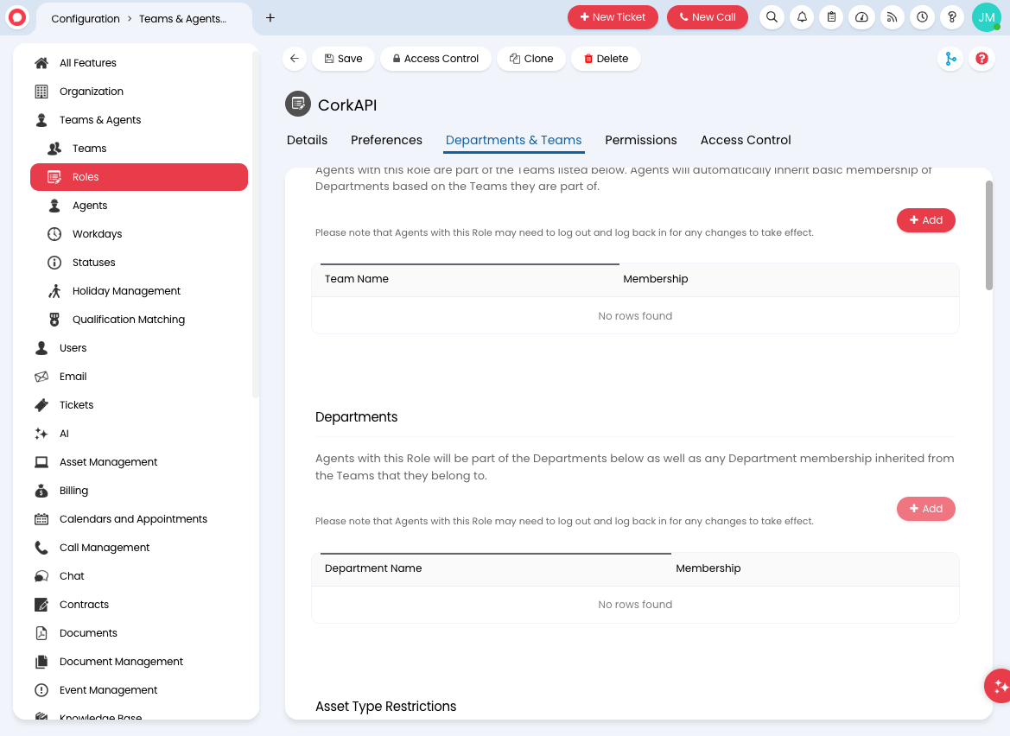Open Organization in sidebar
Screen dimensions: 1010x736
[x=138, y=92]
